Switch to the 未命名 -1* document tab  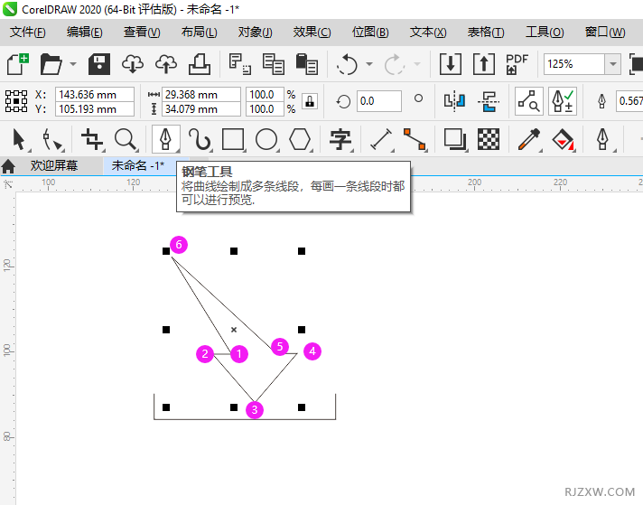click(x=138, y=165)
